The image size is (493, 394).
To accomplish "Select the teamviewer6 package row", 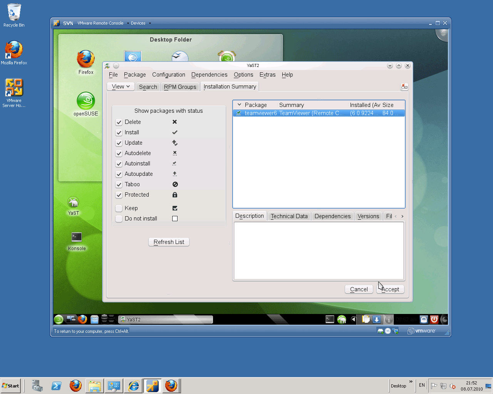I will pyautogui.click(x=319, y=113).
